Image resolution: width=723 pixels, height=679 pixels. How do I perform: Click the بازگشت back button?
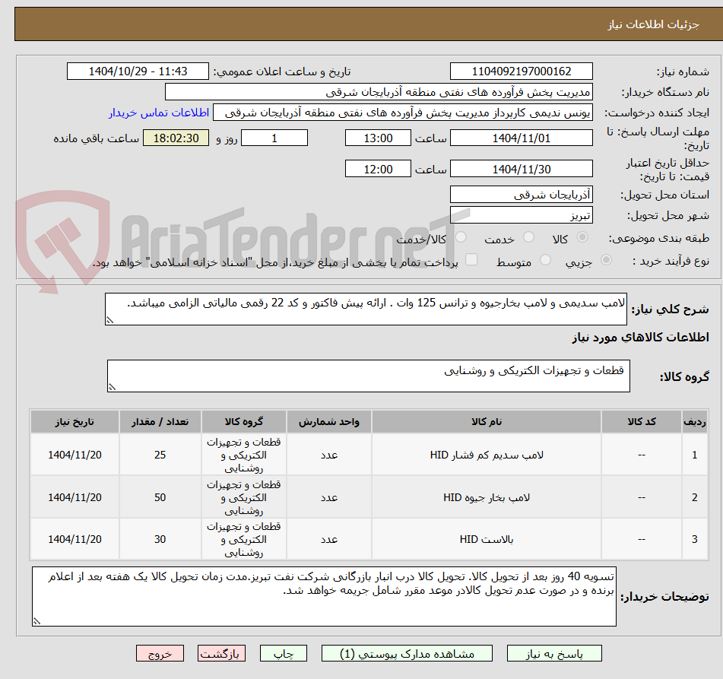221,654
